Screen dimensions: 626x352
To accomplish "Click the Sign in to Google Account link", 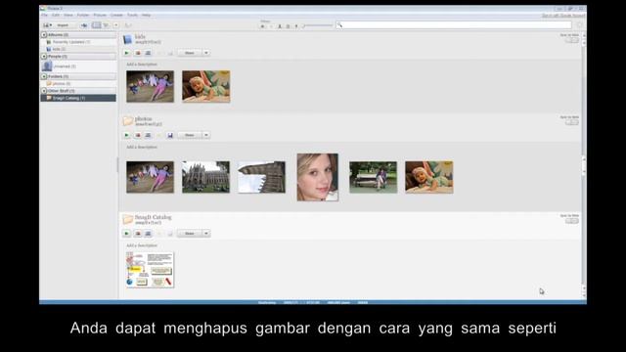I will coord(563,16).
